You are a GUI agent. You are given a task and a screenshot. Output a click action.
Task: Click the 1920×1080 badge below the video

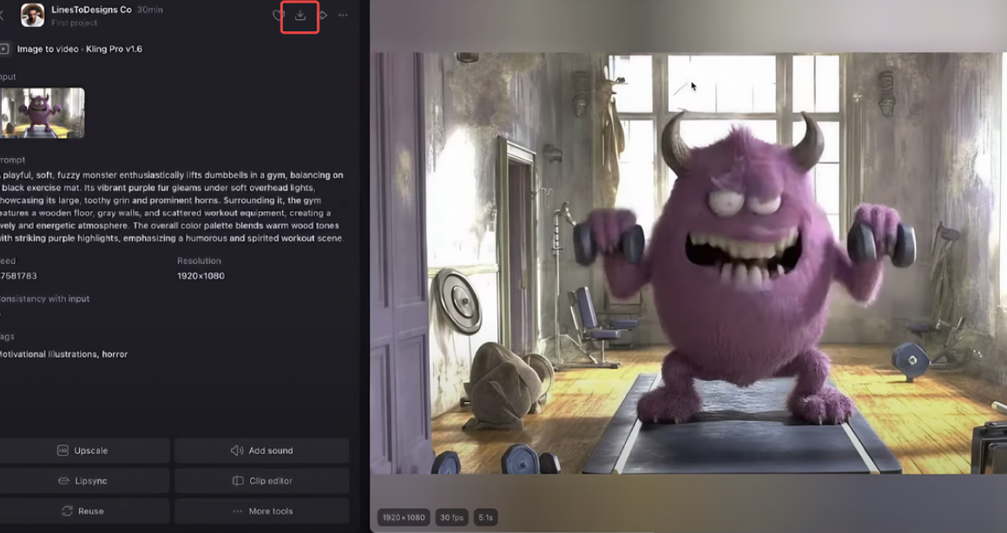(x=404, y=517)
